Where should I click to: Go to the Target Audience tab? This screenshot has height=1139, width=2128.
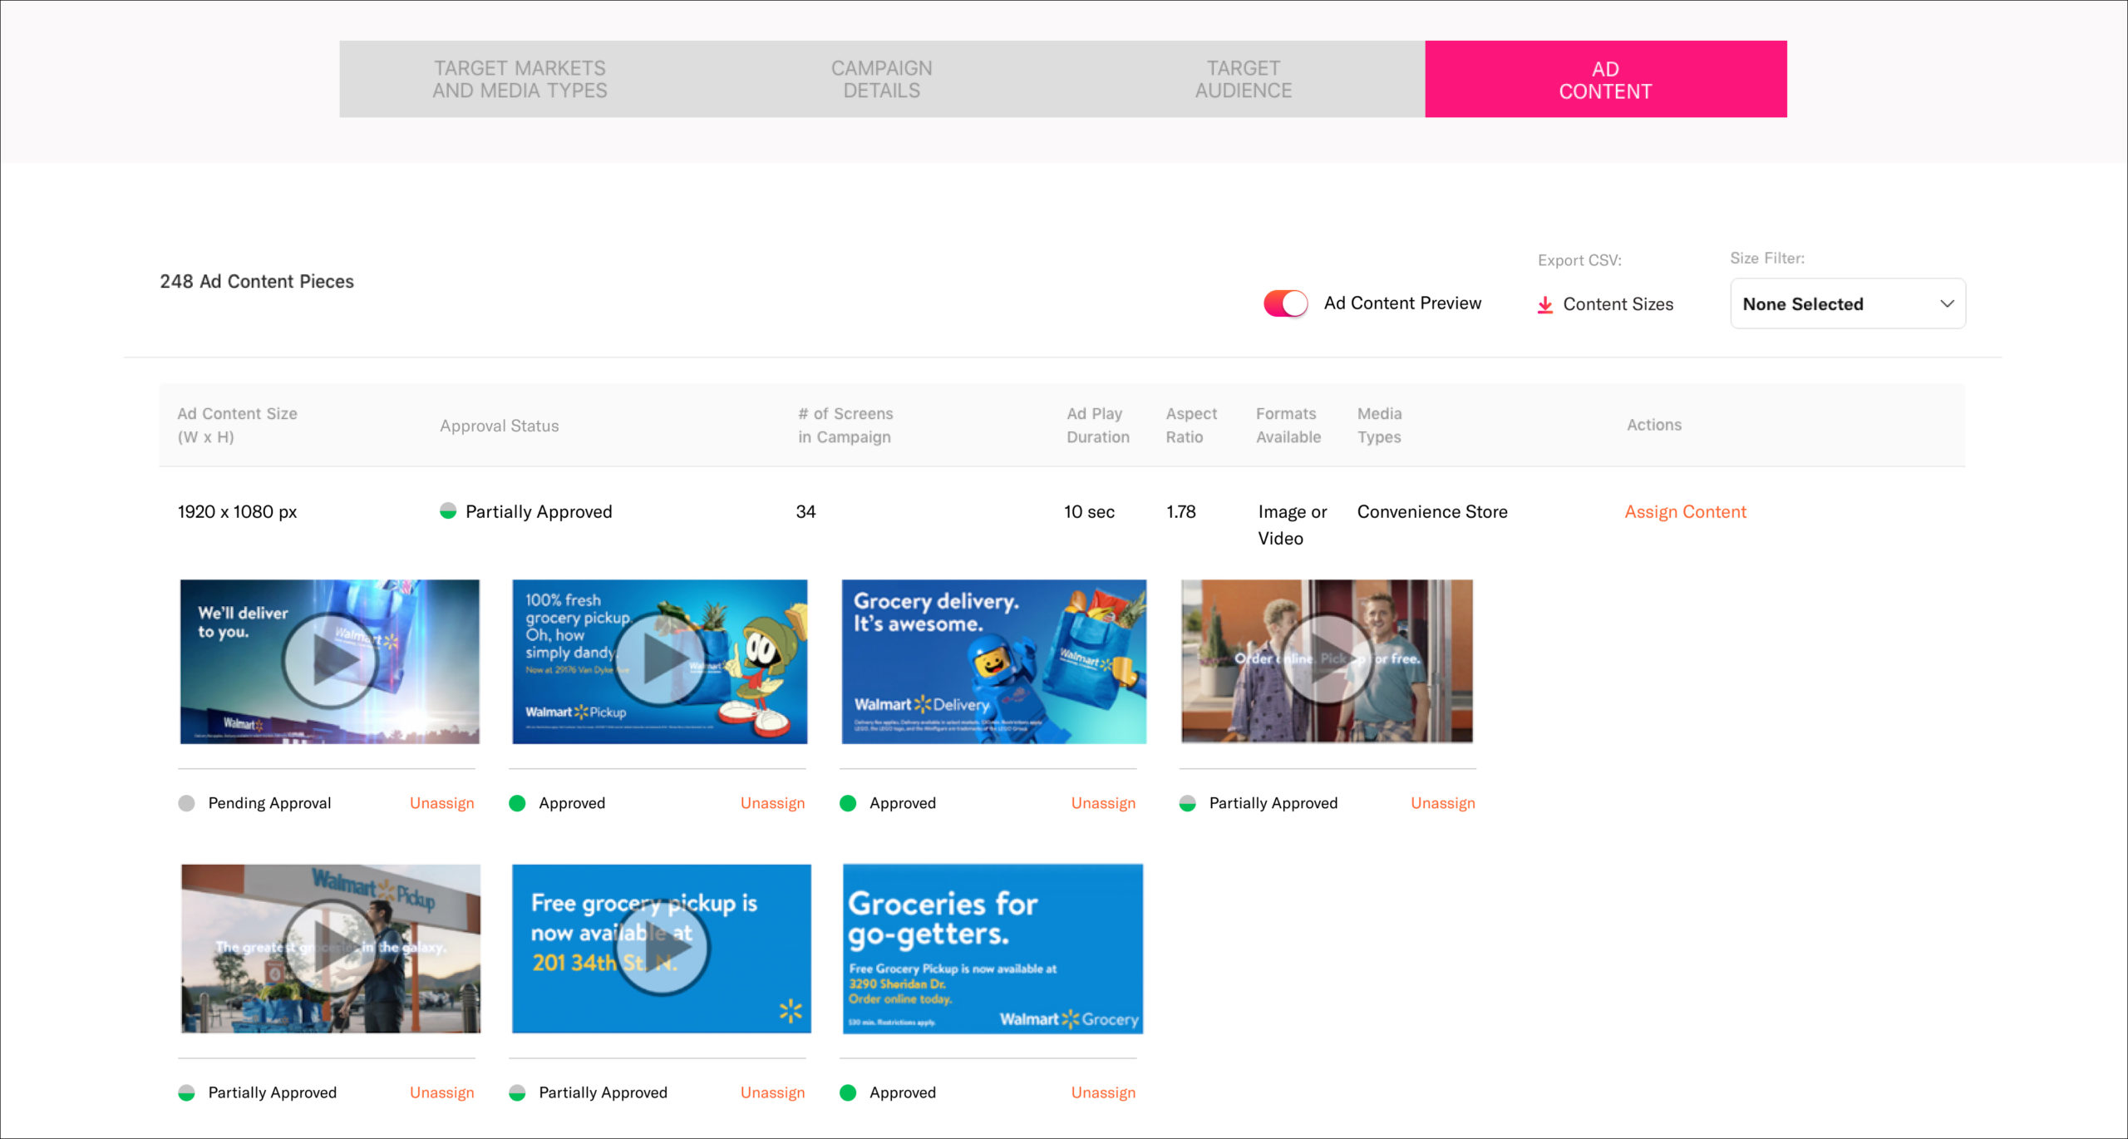tap(1243, 80)
